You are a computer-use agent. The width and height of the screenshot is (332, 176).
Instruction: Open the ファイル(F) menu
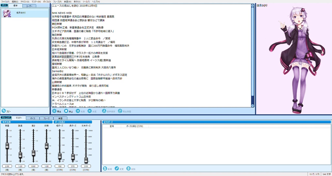(5, 2)
